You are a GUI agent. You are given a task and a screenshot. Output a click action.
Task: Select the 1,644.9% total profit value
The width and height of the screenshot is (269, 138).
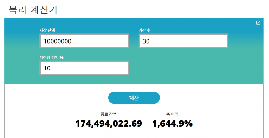point(172,124)
